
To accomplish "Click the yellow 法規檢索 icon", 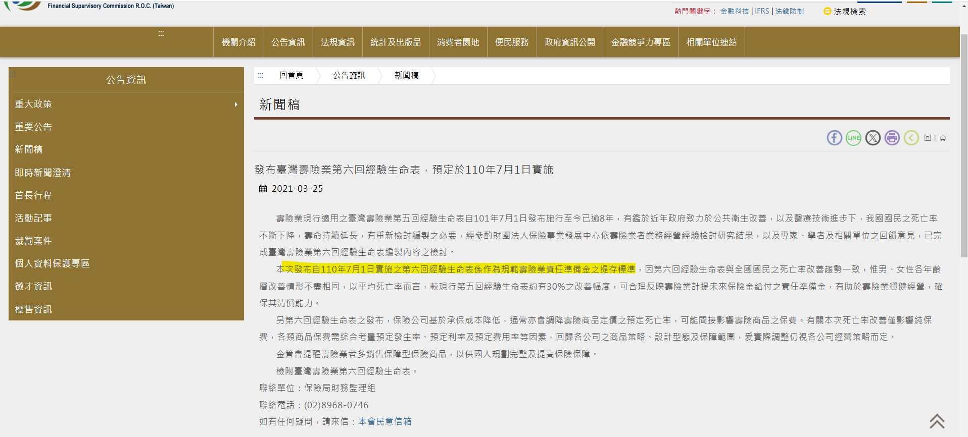I will pos(827,11).
